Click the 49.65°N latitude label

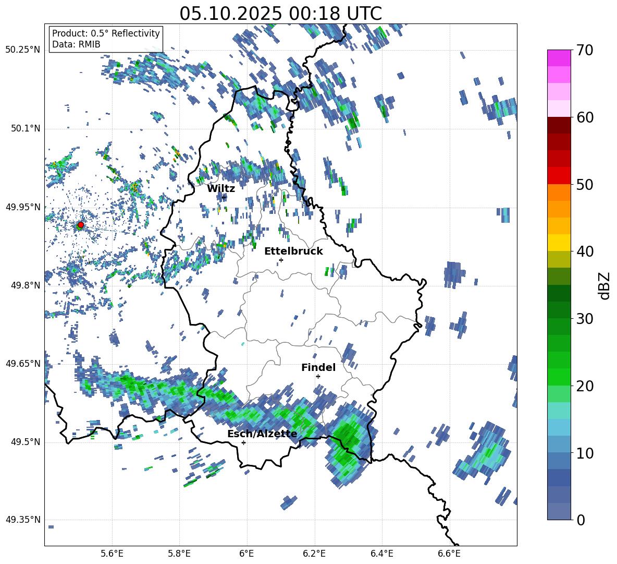pos(23,364)
